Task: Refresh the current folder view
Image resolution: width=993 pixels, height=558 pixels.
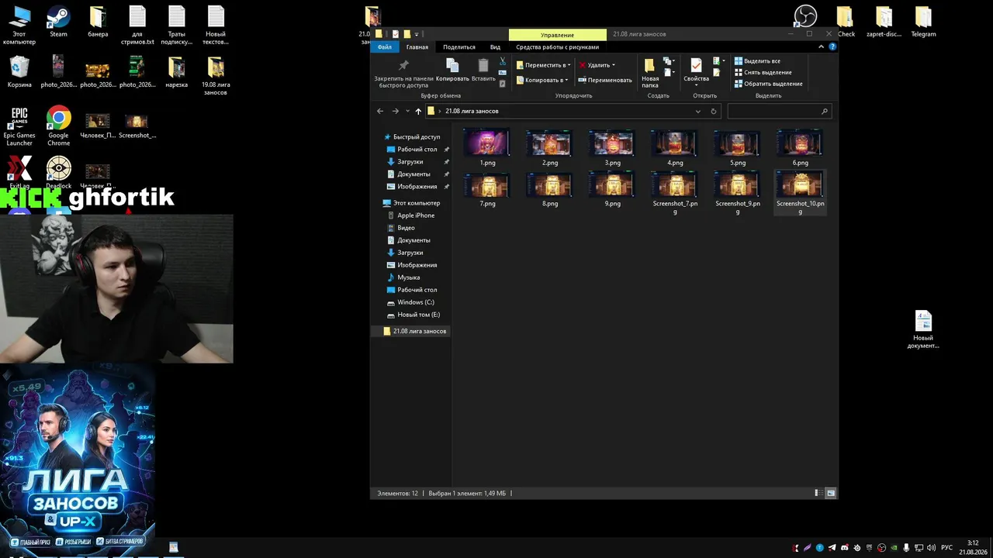Action: click(x=714, y=111)
